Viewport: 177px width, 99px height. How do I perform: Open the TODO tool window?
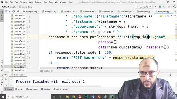pyautogui.click(x=19, y=89)
